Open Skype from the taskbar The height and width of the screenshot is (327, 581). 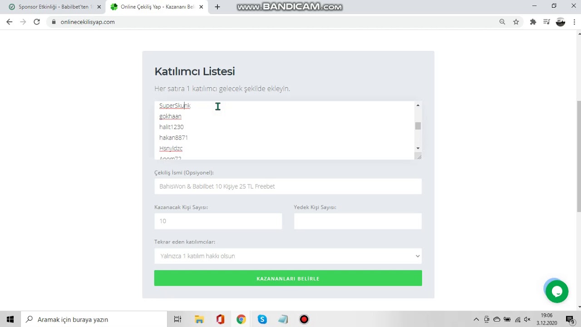click(x=262, y=319)
